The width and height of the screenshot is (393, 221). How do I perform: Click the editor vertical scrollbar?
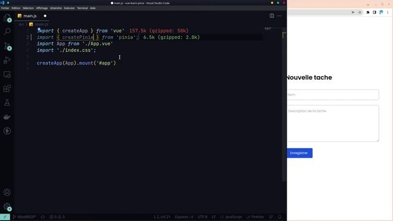284,105
